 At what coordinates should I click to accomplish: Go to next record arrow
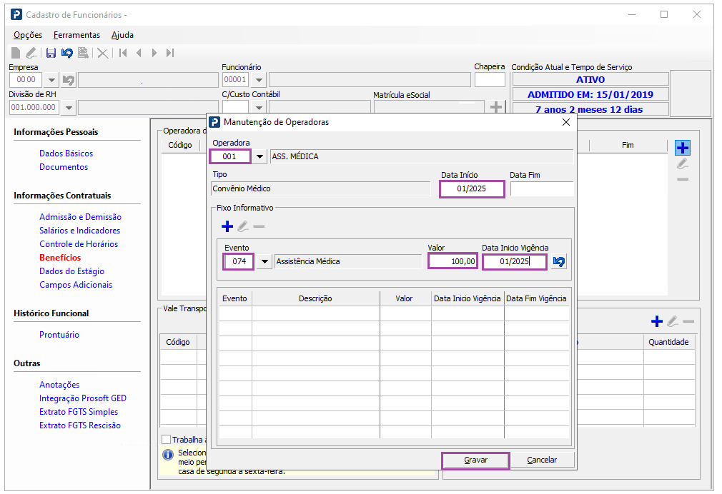pos(154,53)
